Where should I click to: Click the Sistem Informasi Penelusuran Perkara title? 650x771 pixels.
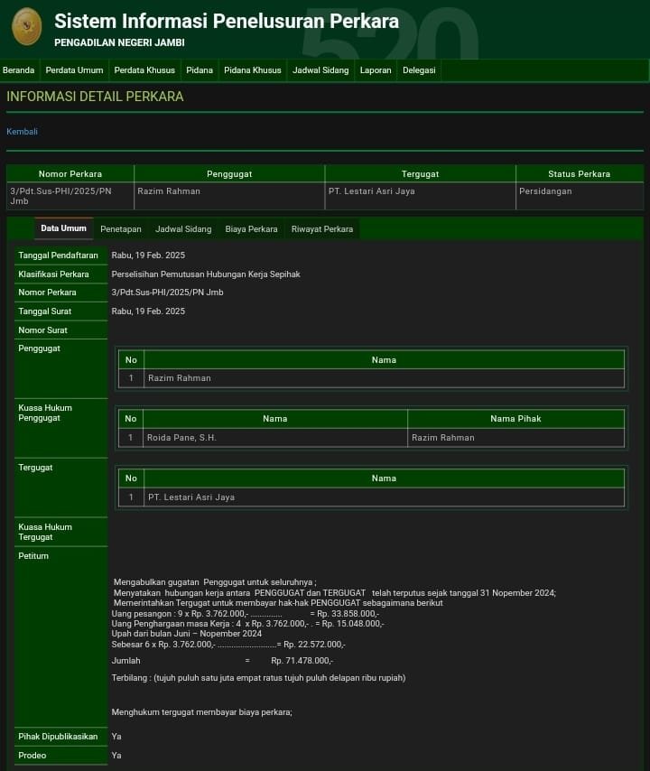point(226,21)
